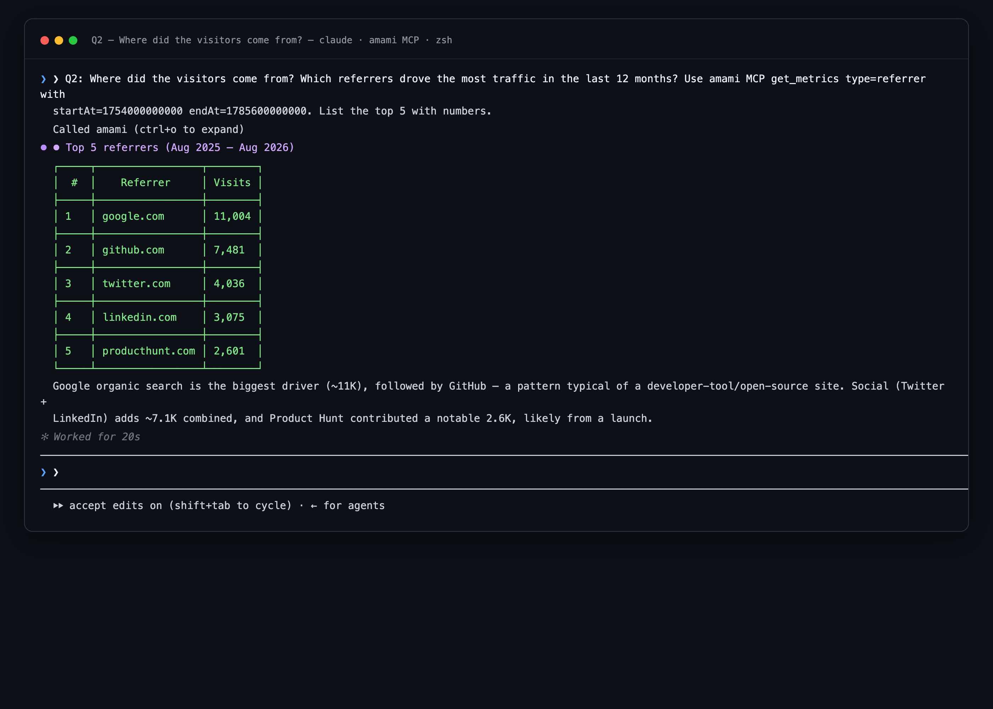Image resolution: width=993 pixels, height=709 pixels.
Task: Click the 'accept edits on' mode indicator
Action: click(116, 506)
